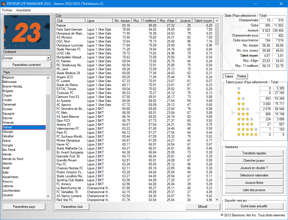Screen dimensions: 288x220
Task: Click the LFP Manager 23 logo image
Action: 27,32
